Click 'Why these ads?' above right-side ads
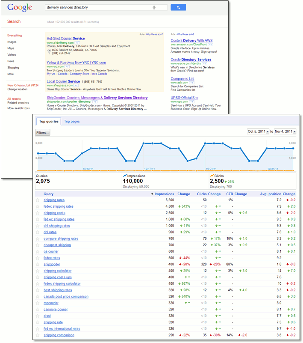Image resolution: width=303 pixels, height=343 pixels. point(185,34)
